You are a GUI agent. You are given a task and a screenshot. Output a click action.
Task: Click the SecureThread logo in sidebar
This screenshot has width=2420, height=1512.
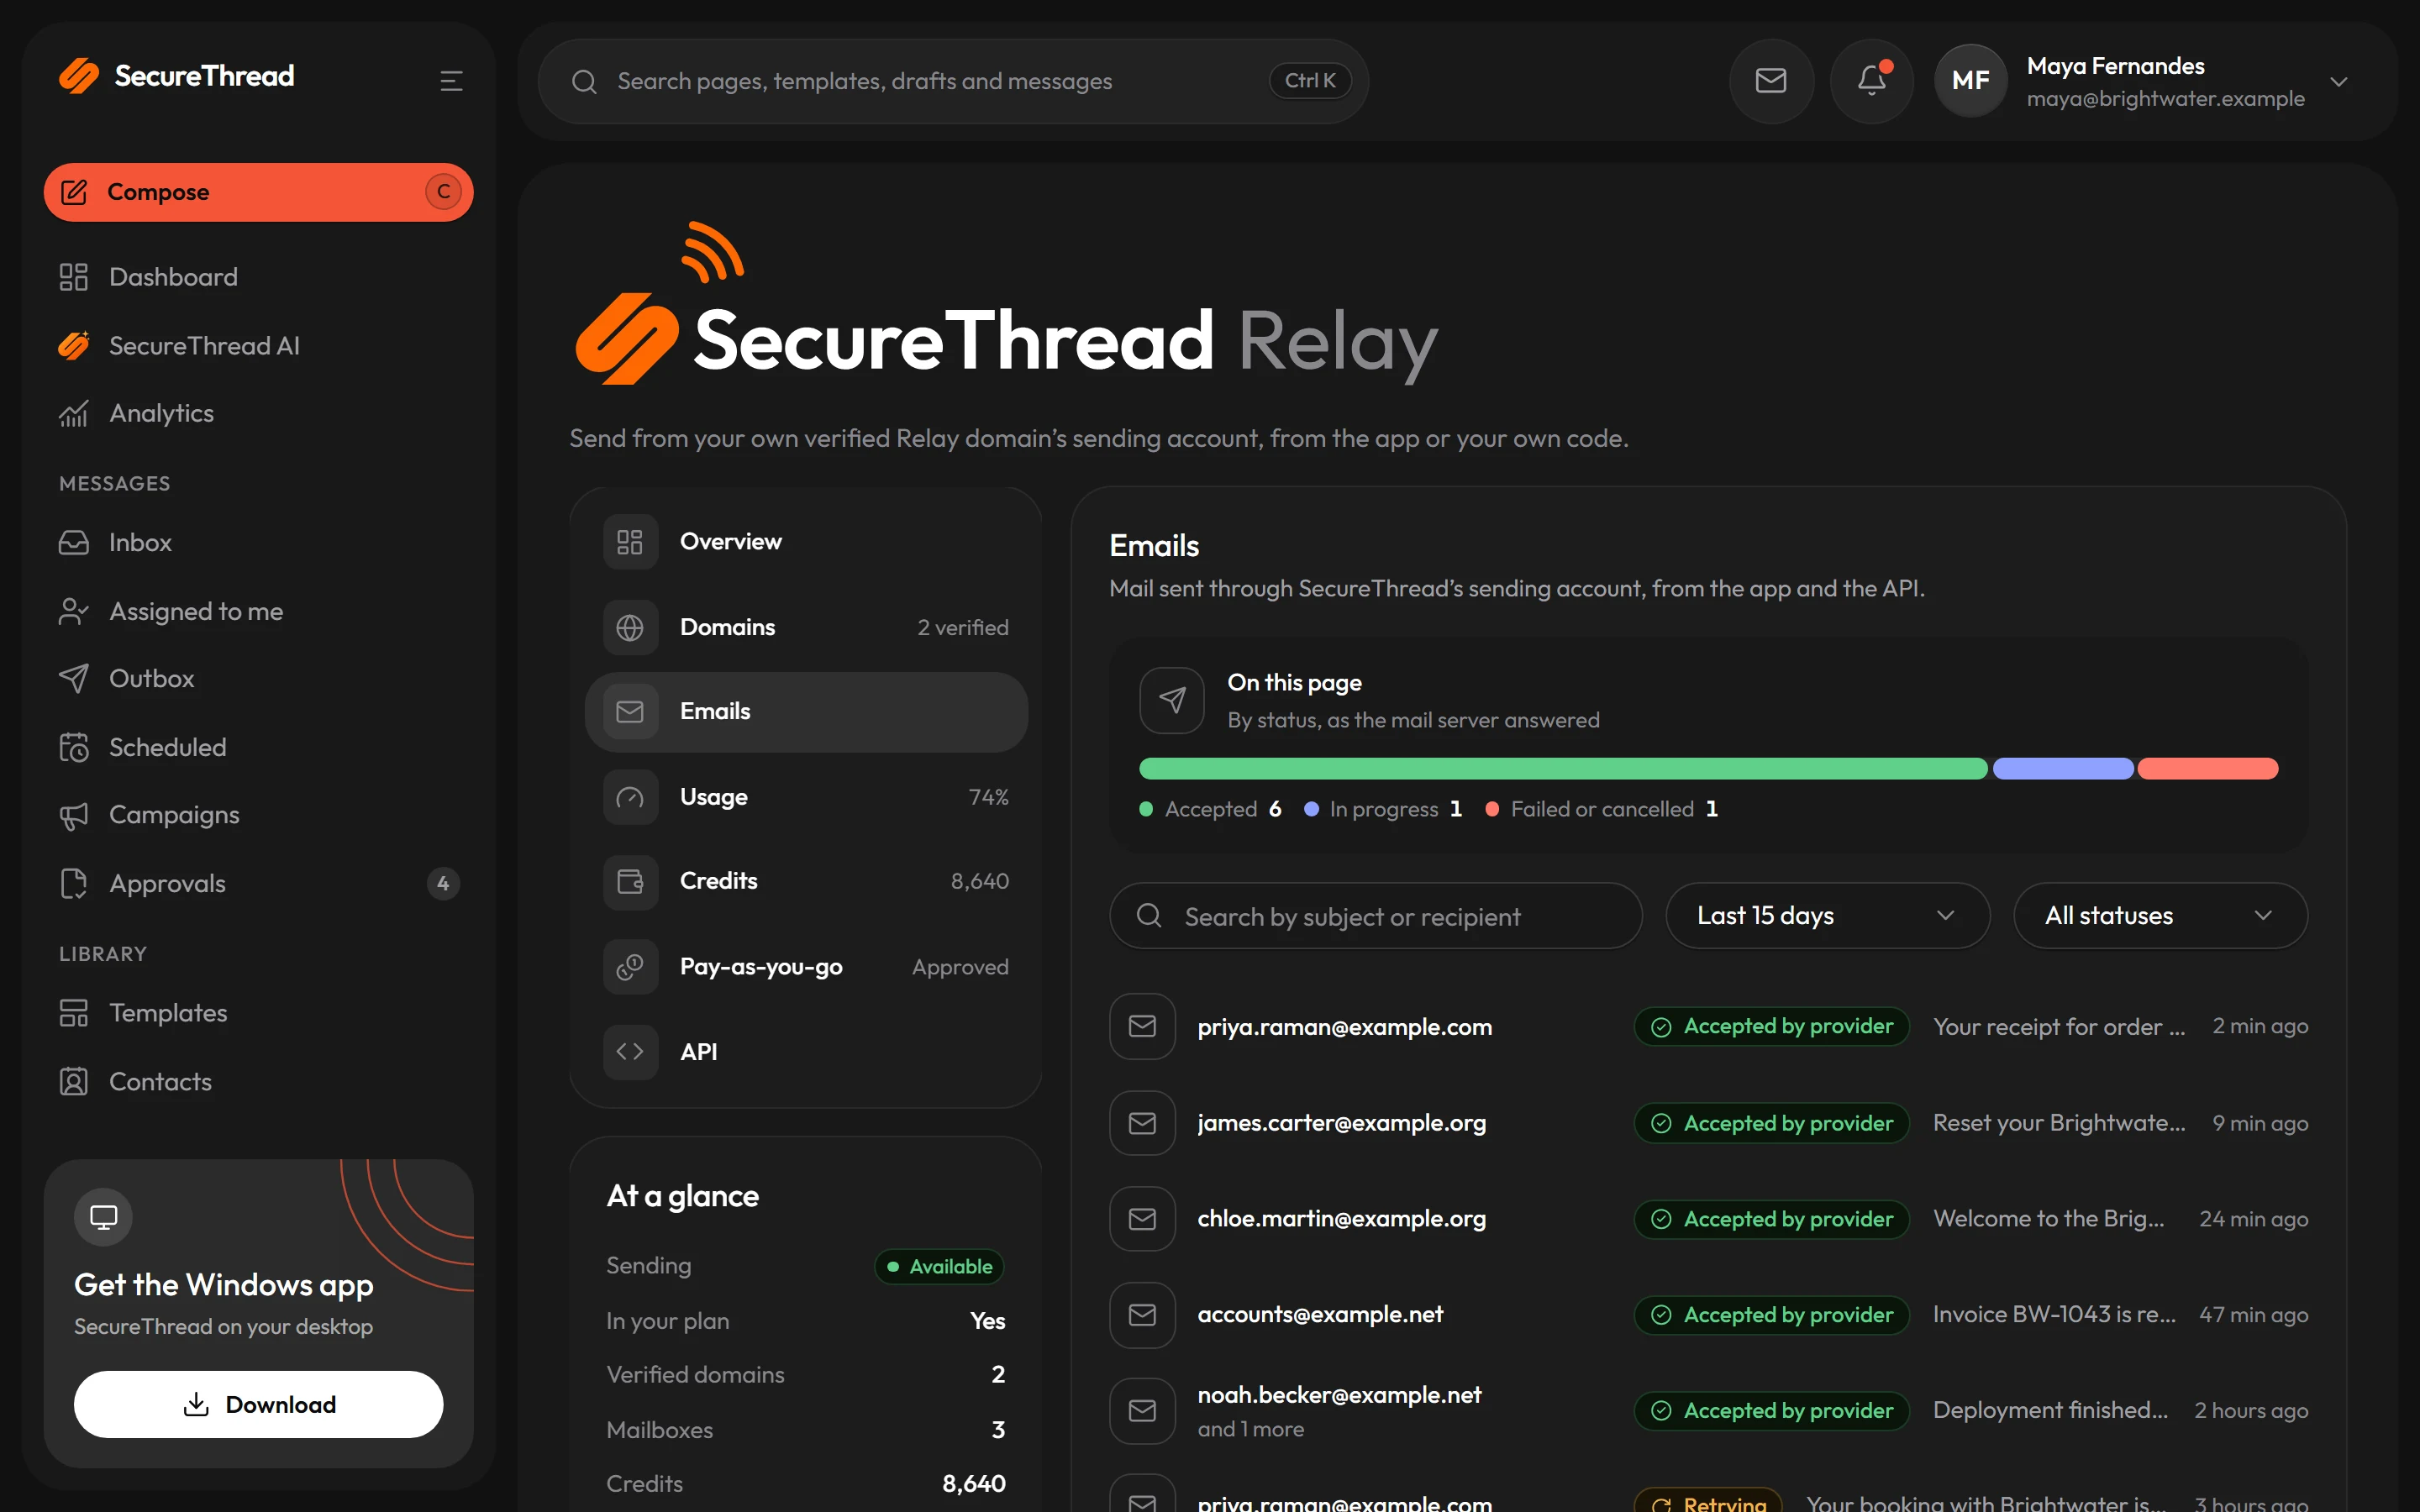point(177,76)
